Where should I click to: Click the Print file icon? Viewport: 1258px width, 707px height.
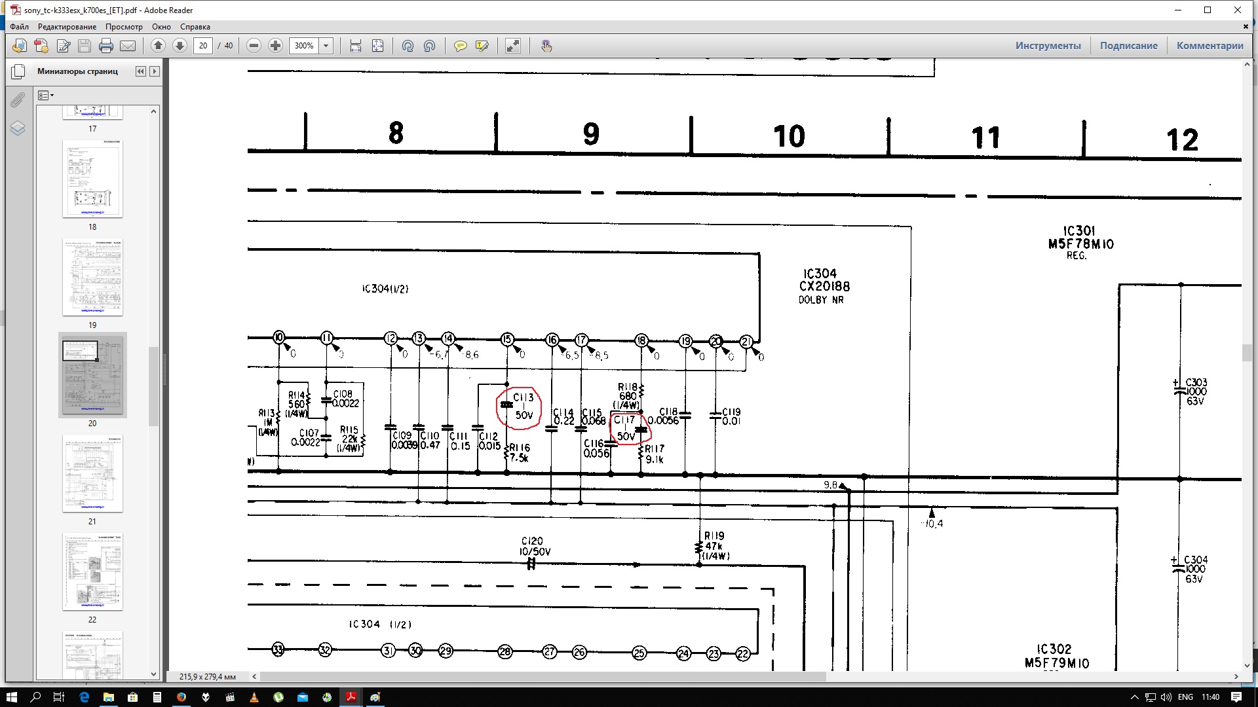click(105, 46)
